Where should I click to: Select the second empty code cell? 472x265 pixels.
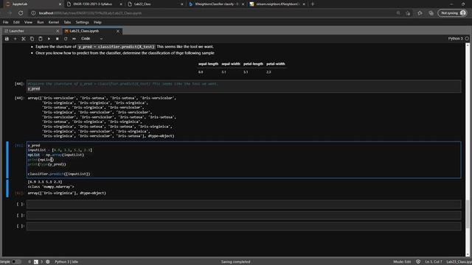pos(244,216)
